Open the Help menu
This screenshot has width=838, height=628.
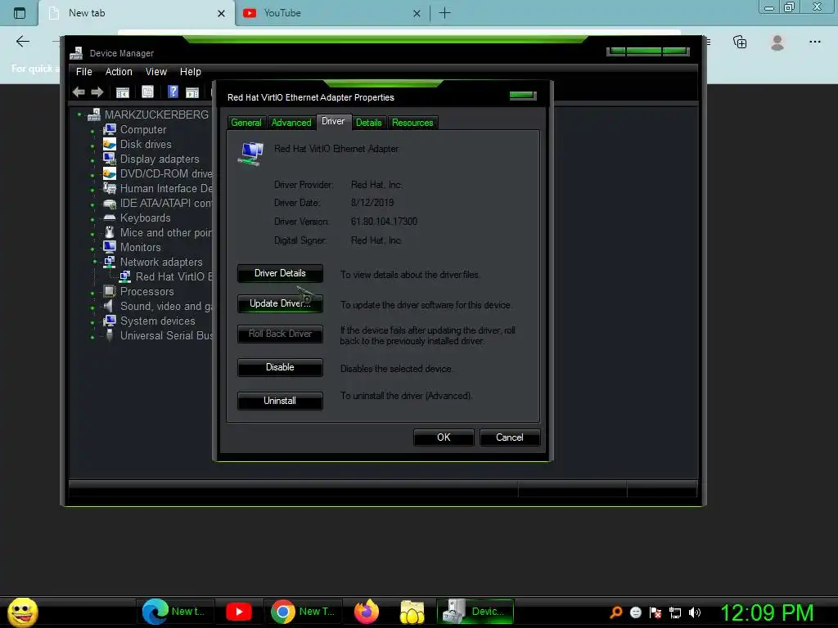190,72
